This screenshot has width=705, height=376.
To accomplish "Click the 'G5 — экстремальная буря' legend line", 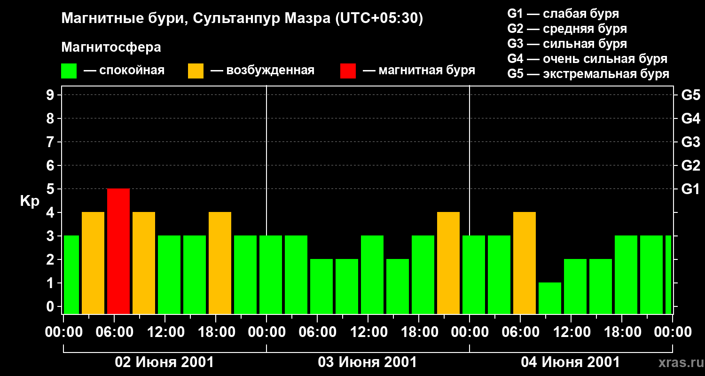I will coord(588,74).
